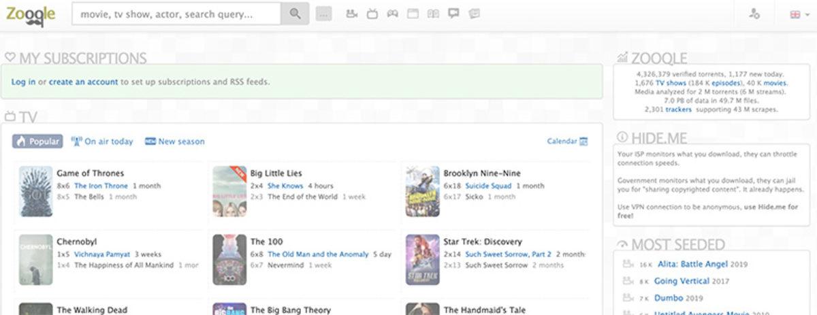Select the Popular tab
817x315 pixels.
pos(37,142)
